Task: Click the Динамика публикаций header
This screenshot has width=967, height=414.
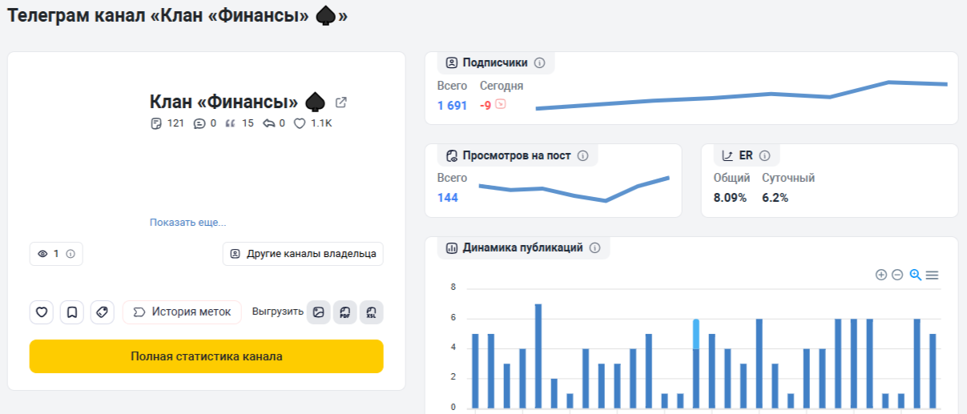Action: click(522, 247)
